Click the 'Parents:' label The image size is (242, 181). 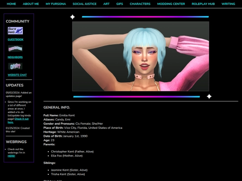(x=49, y=144)
